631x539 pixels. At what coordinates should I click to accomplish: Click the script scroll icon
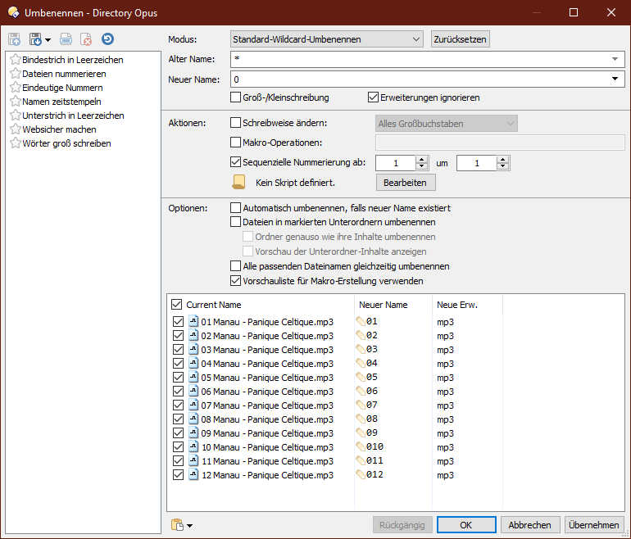tap(238, 182)
